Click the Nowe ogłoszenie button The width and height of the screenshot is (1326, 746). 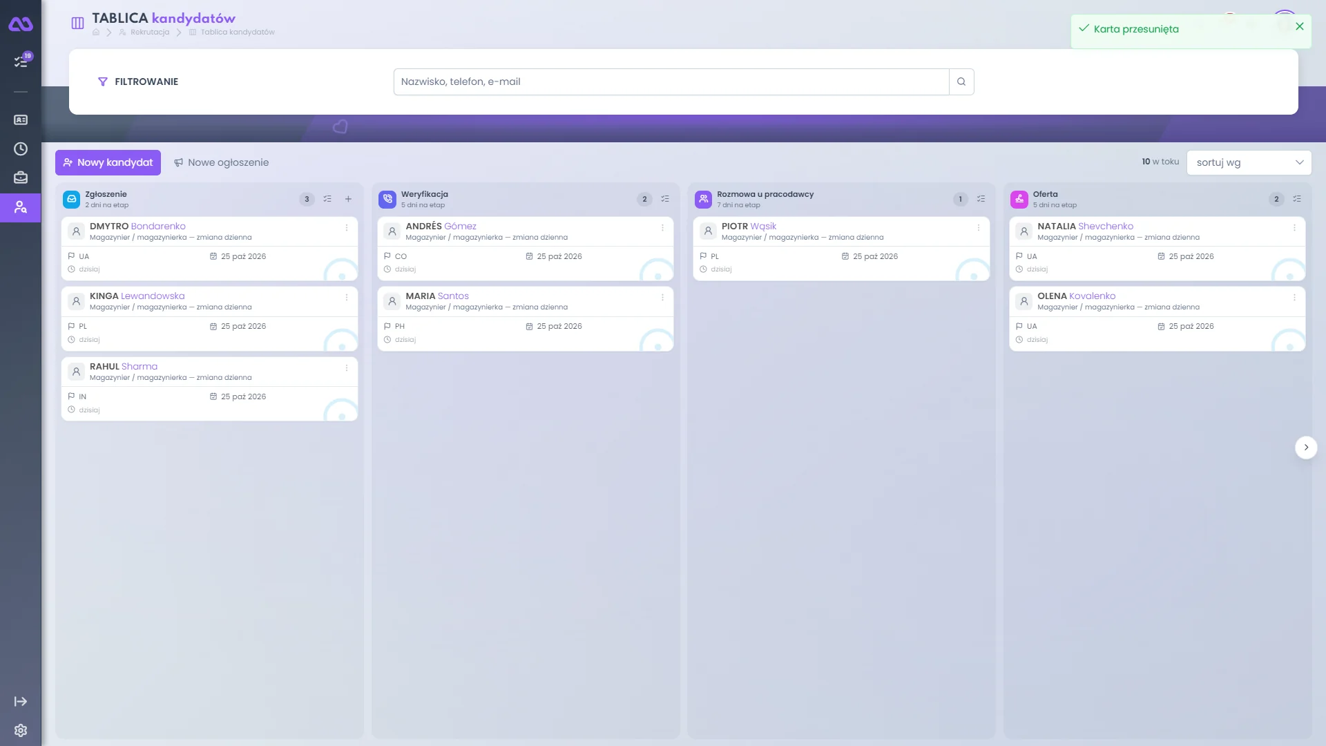(221, 162)
